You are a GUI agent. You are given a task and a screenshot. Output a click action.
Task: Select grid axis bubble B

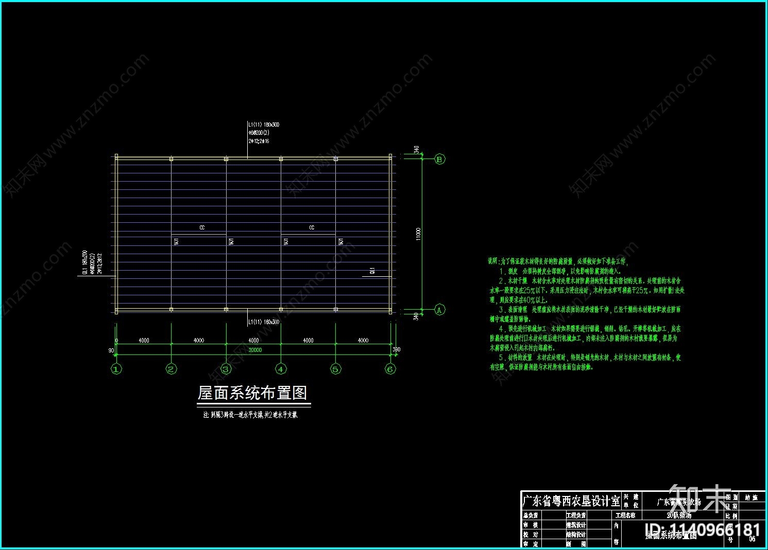[439, 159]
